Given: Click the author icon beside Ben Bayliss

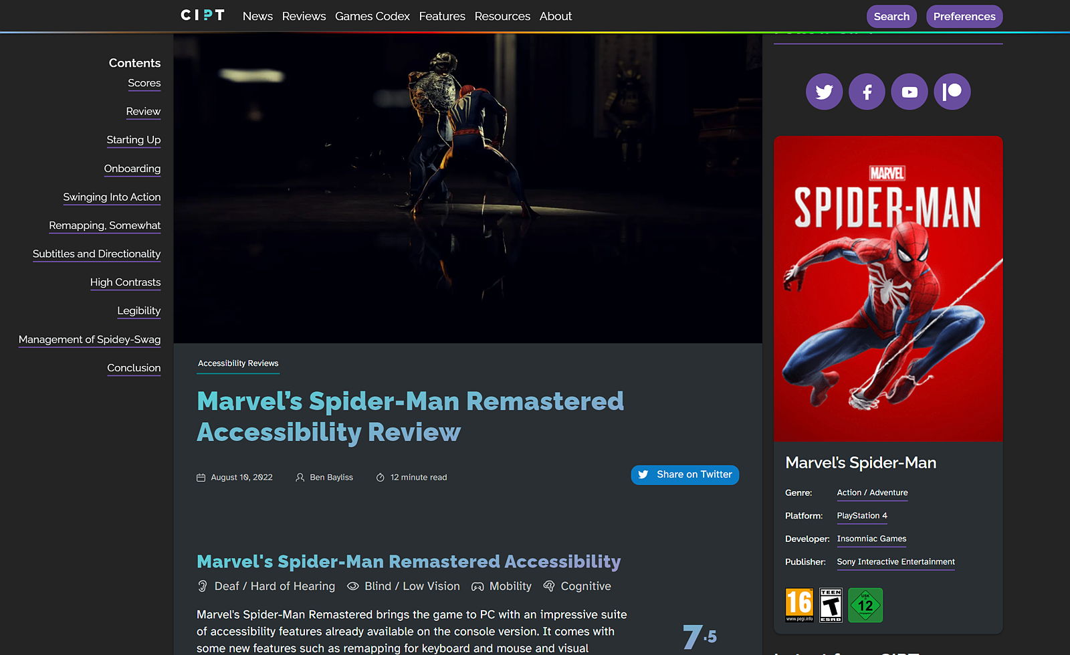Looking at the screenshot, I should pyautogui.click(x=300, y=478).
